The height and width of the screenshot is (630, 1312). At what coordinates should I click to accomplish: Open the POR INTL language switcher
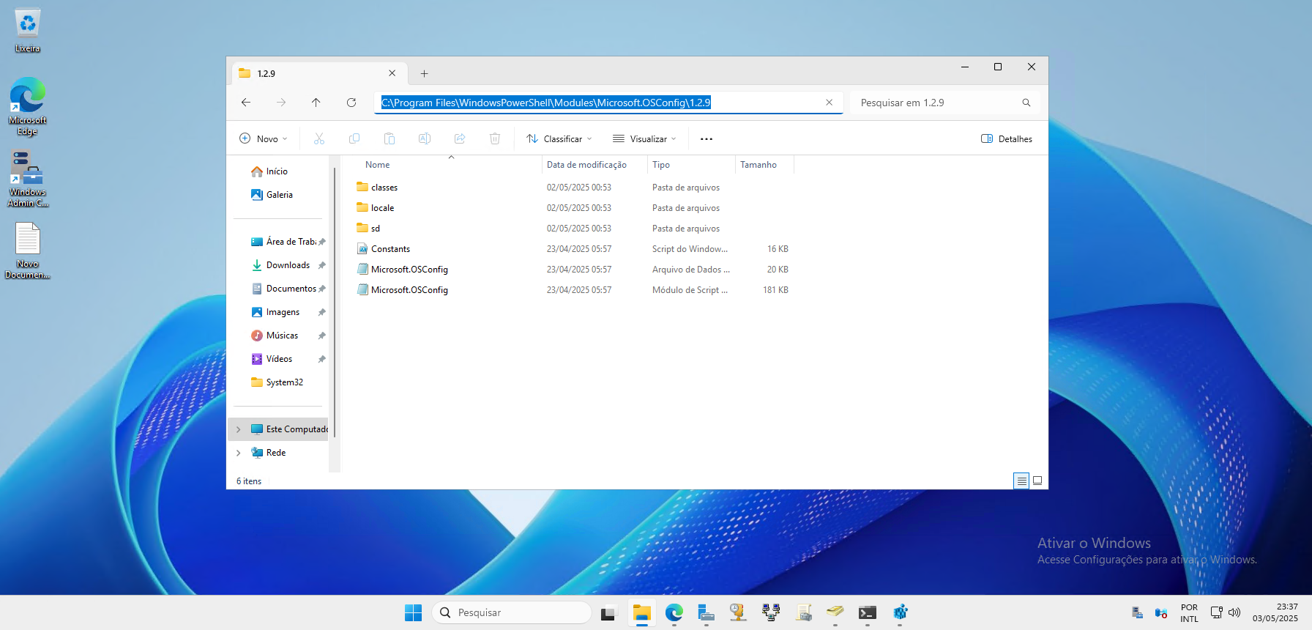(1189, 613)
